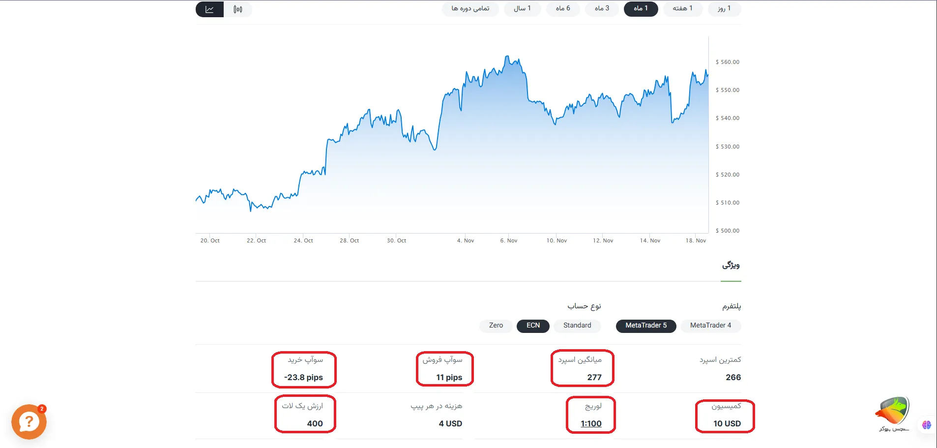Select the 1 هفته time range
Screen dimensions: 937x448
click(683, 9)
